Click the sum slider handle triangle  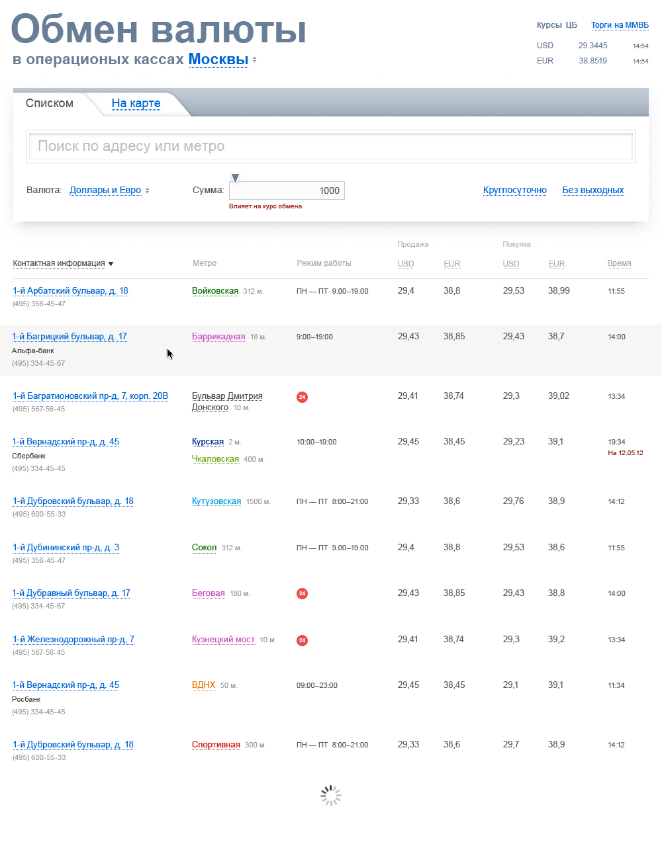pos(235,178)
